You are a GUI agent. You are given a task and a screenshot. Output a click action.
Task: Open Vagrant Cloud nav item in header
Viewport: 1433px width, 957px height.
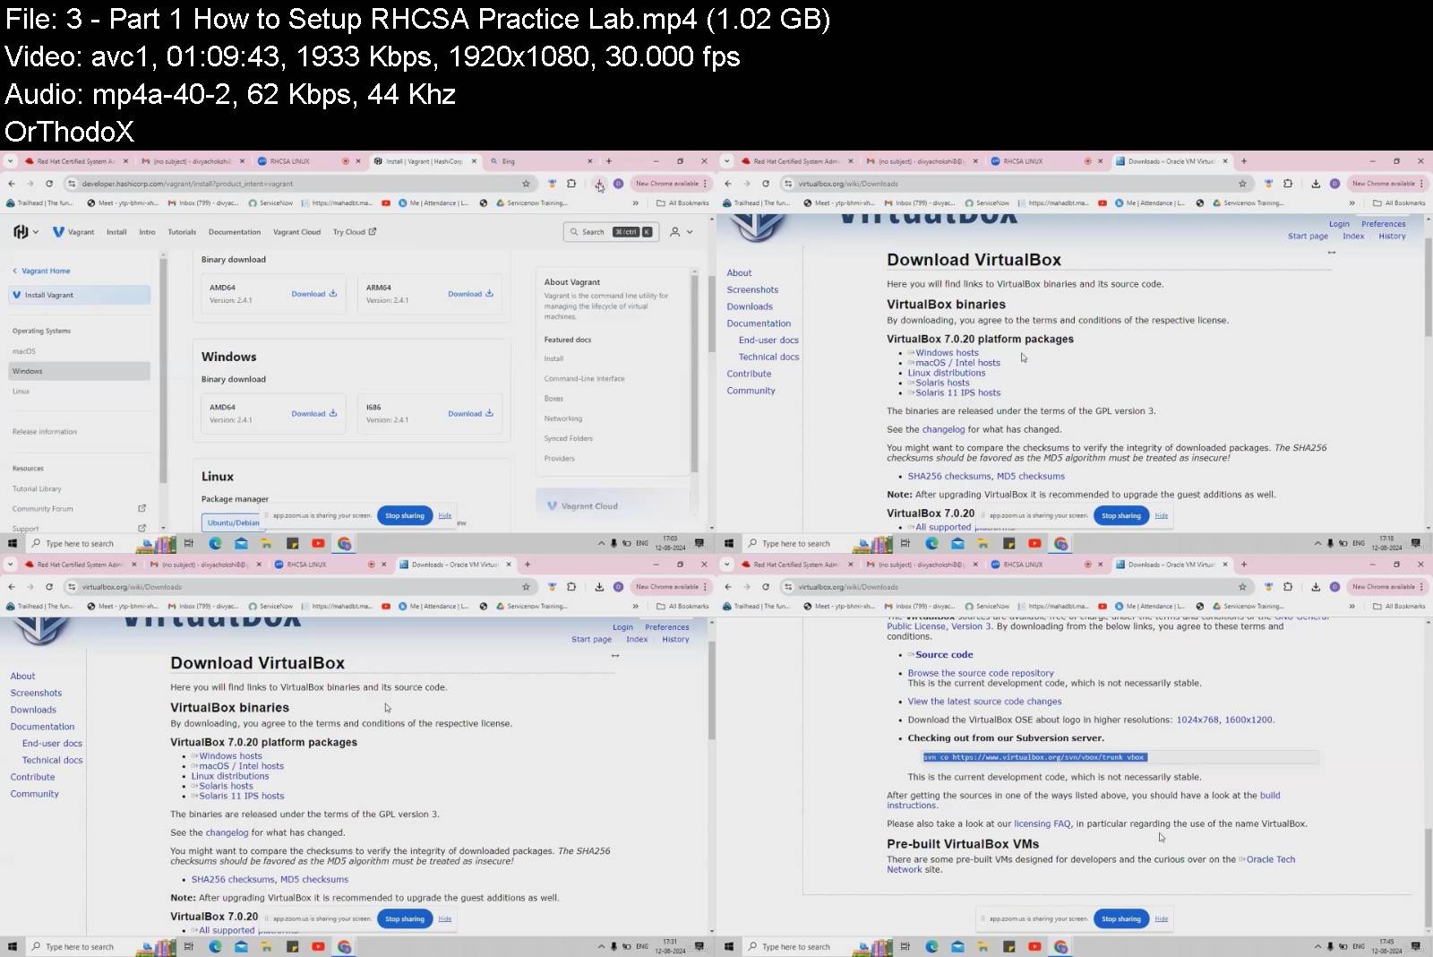[296, 232]
